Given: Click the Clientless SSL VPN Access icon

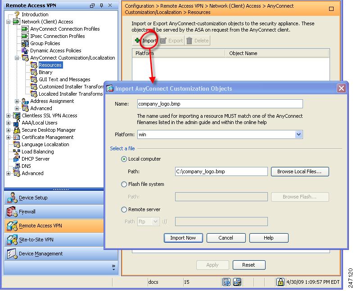Looking at the screenshot, I should coord(17,115).
